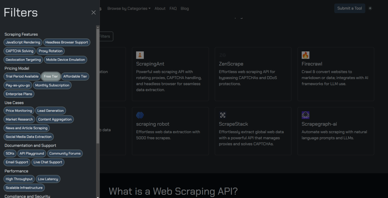Open the ScrapingAnt logo icon

[x=140, y=55]
